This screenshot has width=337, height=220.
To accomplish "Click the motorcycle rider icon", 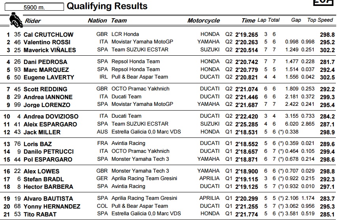I will tap(15, 19).
